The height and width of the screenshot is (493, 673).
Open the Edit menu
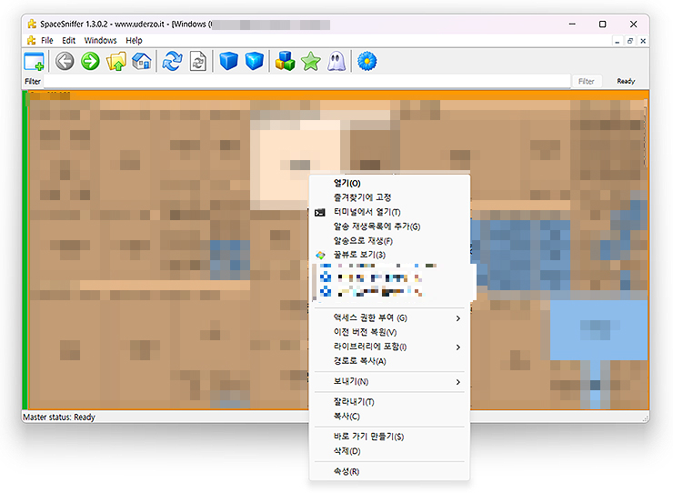coord(69,40)
